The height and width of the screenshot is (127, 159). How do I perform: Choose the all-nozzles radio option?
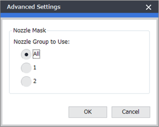point(26,54)
